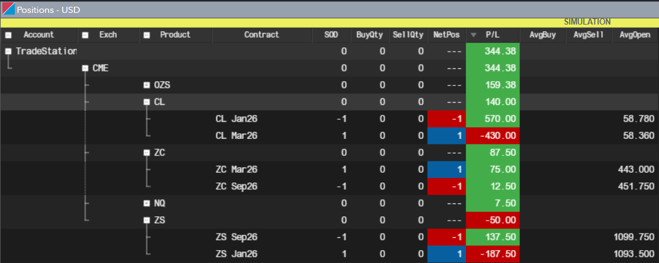The image size is (659, 263).
Task: Click the -430.00 P/L cell
Action: pyautogui.click(x=493, y=136)
